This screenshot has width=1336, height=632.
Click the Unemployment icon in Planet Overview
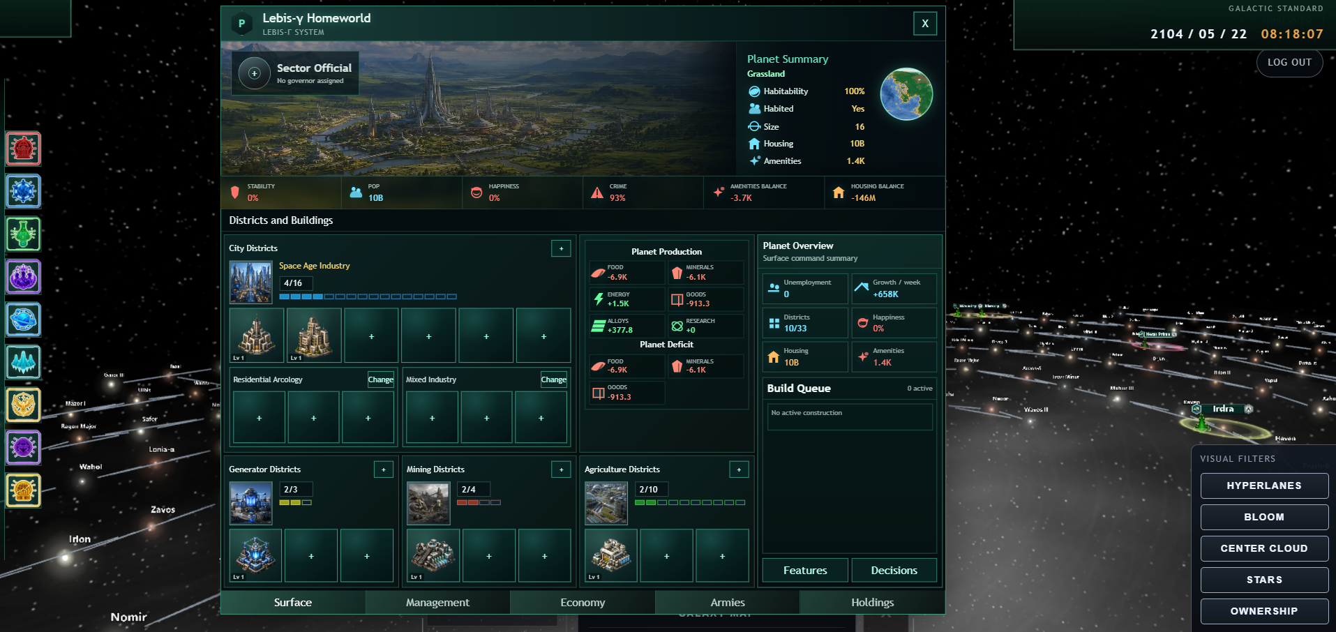(x=774, y=287)
